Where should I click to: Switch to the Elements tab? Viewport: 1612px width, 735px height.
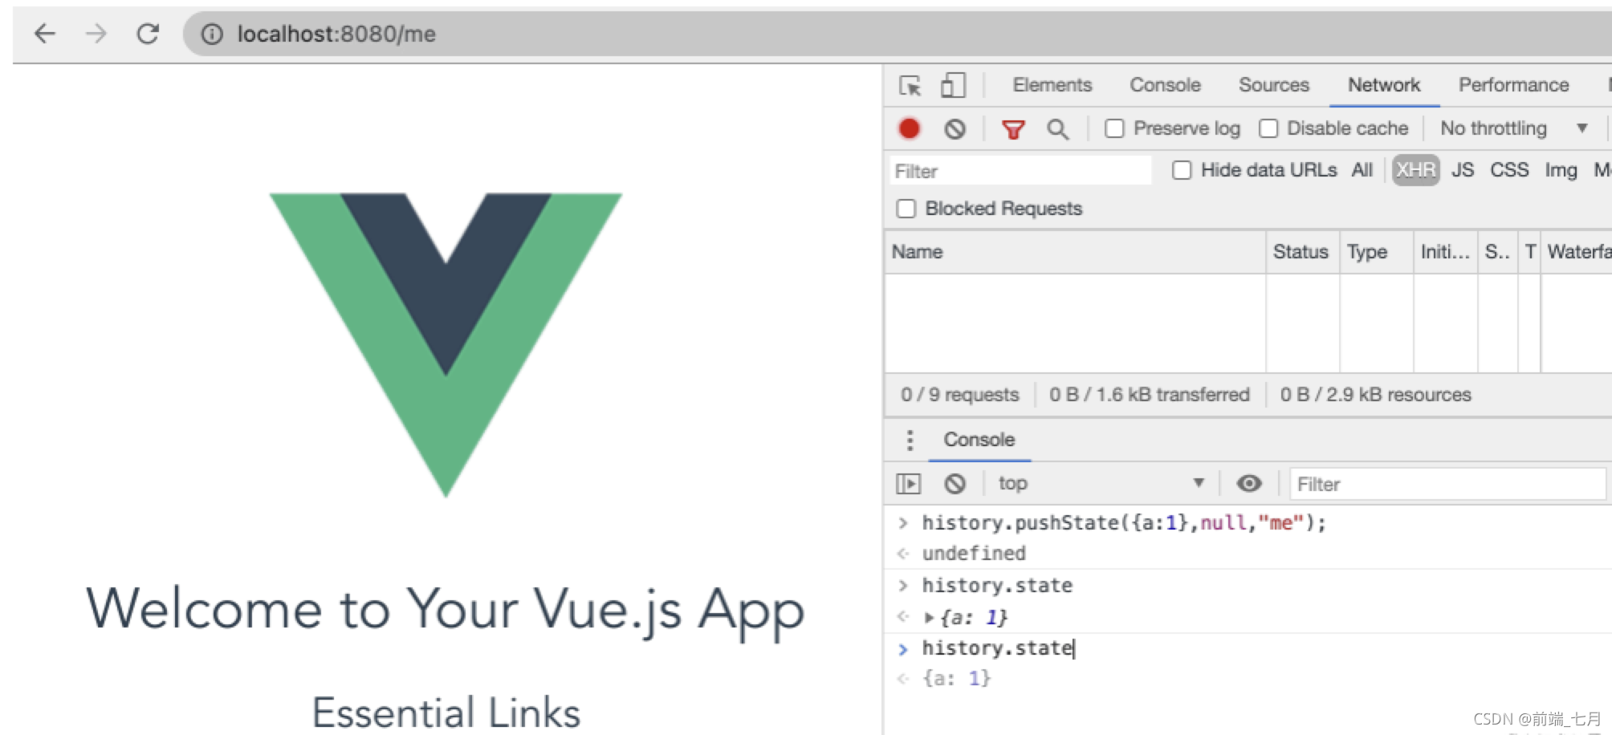coord(1052,85)
